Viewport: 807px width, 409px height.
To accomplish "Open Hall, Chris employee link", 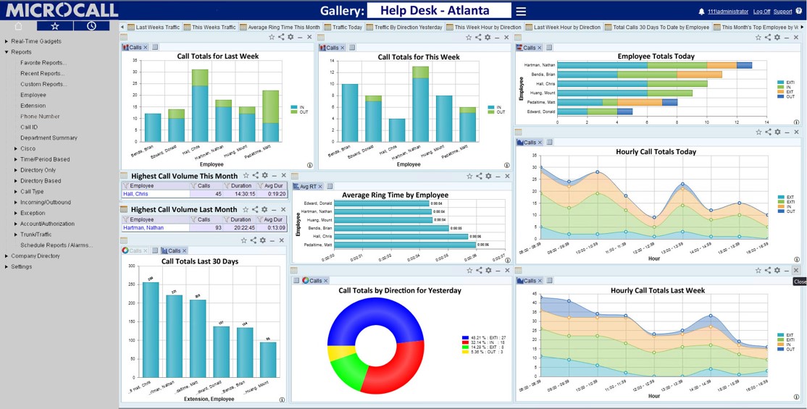I will click(x=135, y=194).
